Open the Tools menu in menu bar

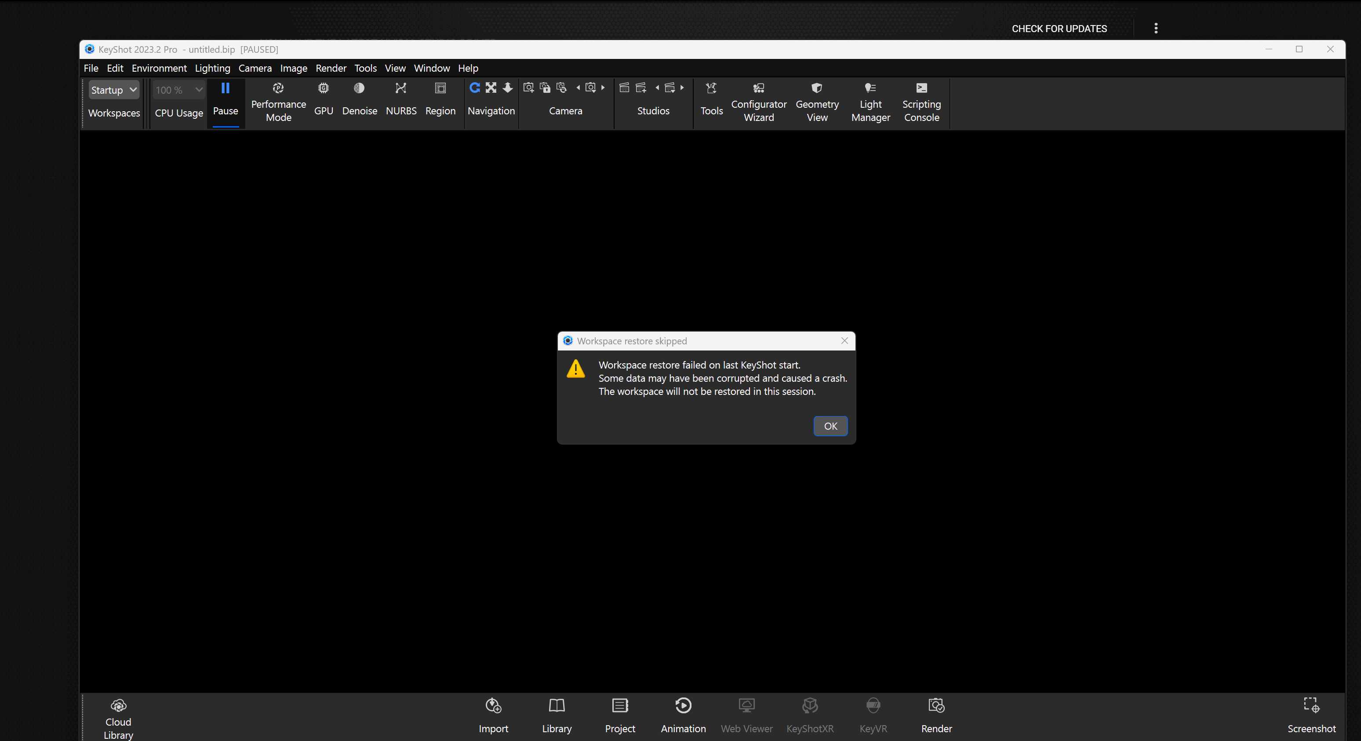coord(365,68)
